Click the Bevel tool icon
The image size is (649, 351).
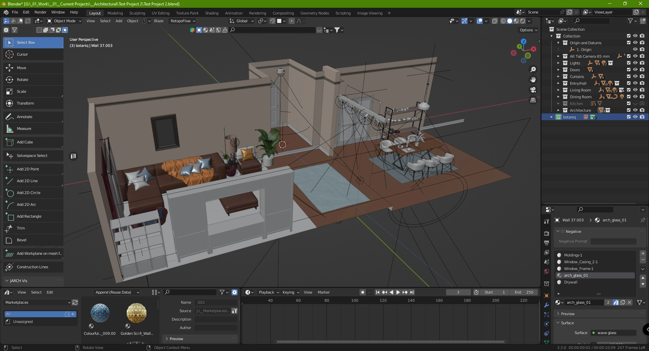pyautogui.click(x=9, y=240)
